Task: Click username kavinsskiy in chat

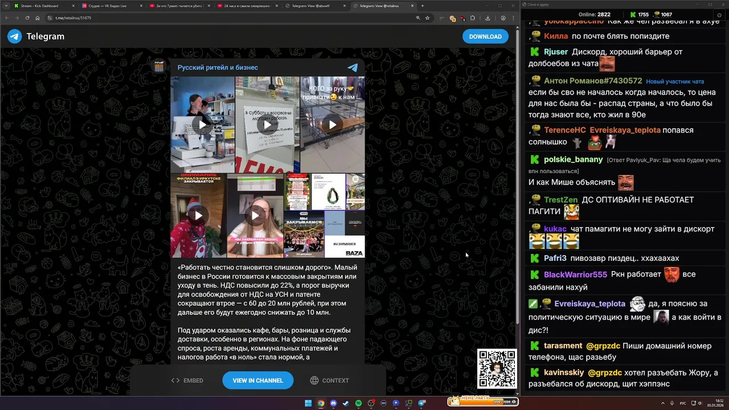Action: [x=564, y=373]
